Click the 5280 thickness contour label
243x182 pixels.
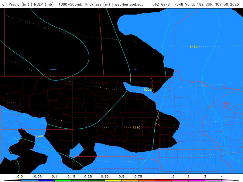[x=136, y=128]
